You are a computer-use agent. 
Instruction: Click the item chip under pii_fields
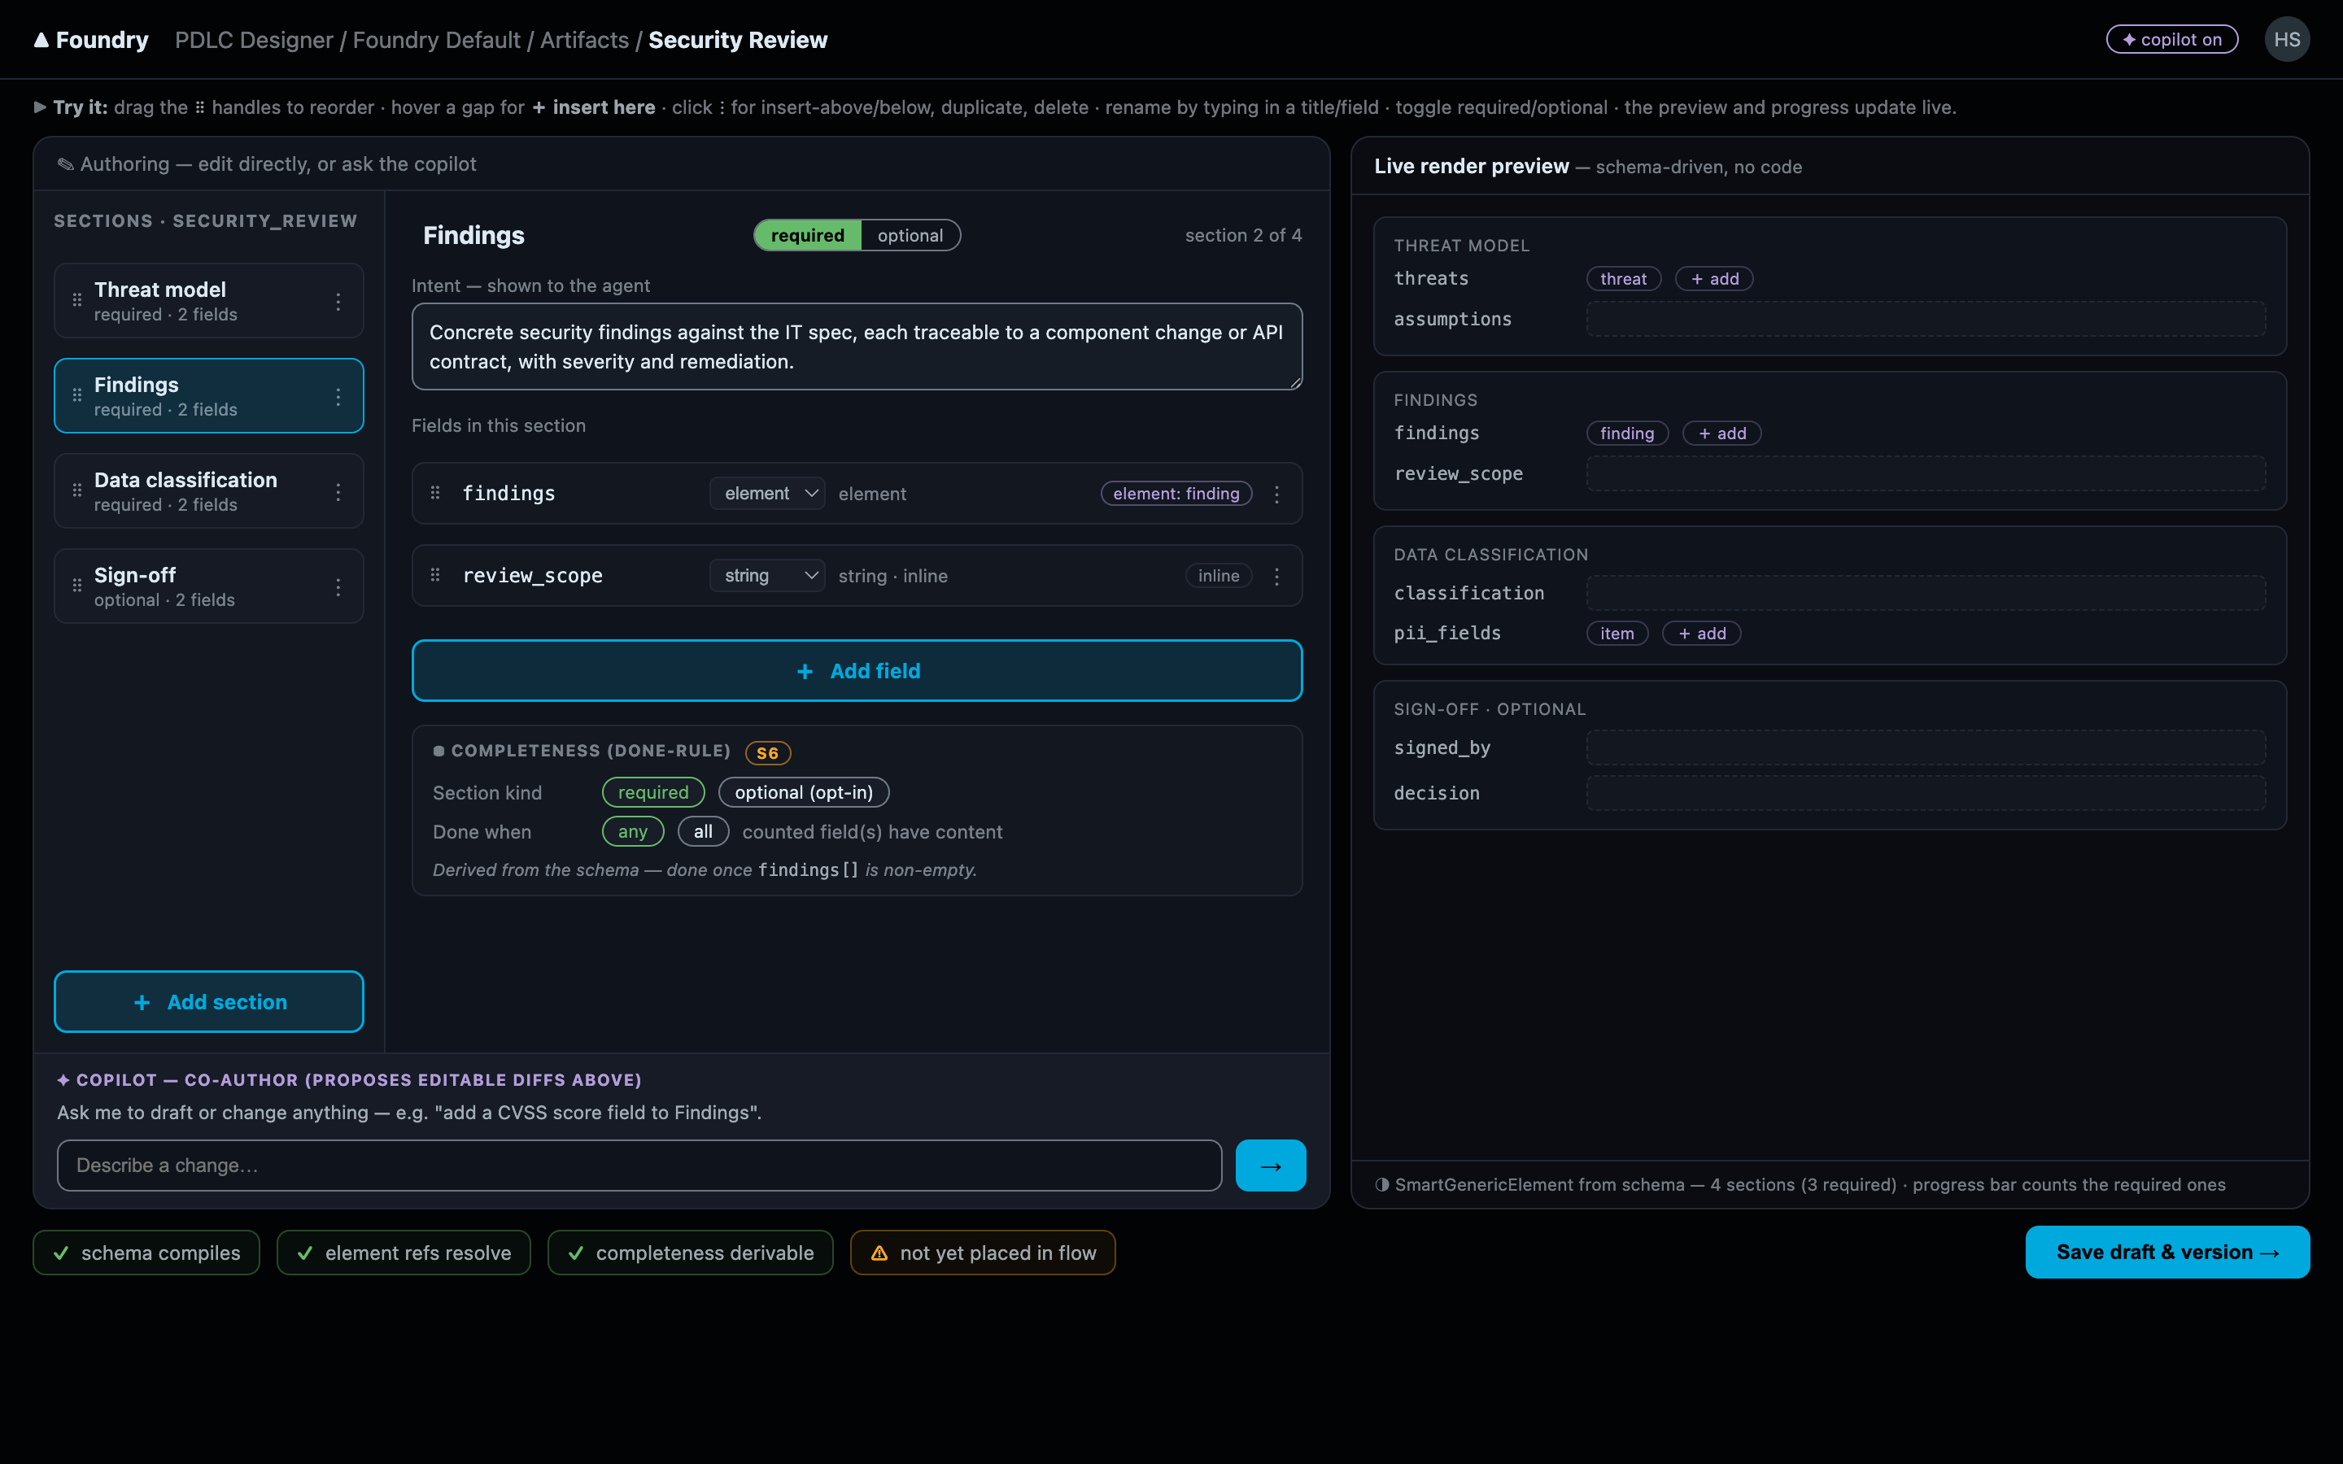[x=1617, y=634]
